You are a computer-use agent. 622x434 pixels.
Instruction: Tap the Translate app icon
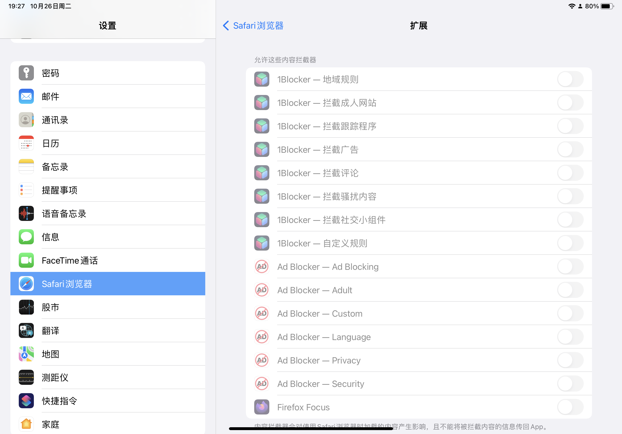tap(26, 331)
